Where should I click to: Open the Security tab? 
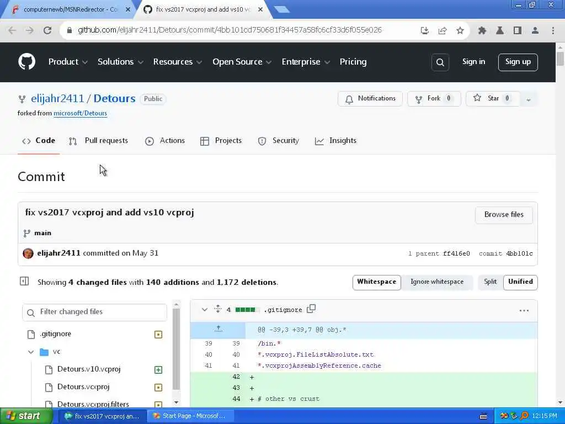point(278,141)
